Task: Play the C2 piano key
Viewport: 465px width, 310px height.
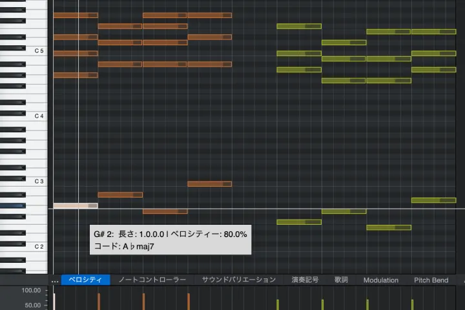Action: pos(36,247)
